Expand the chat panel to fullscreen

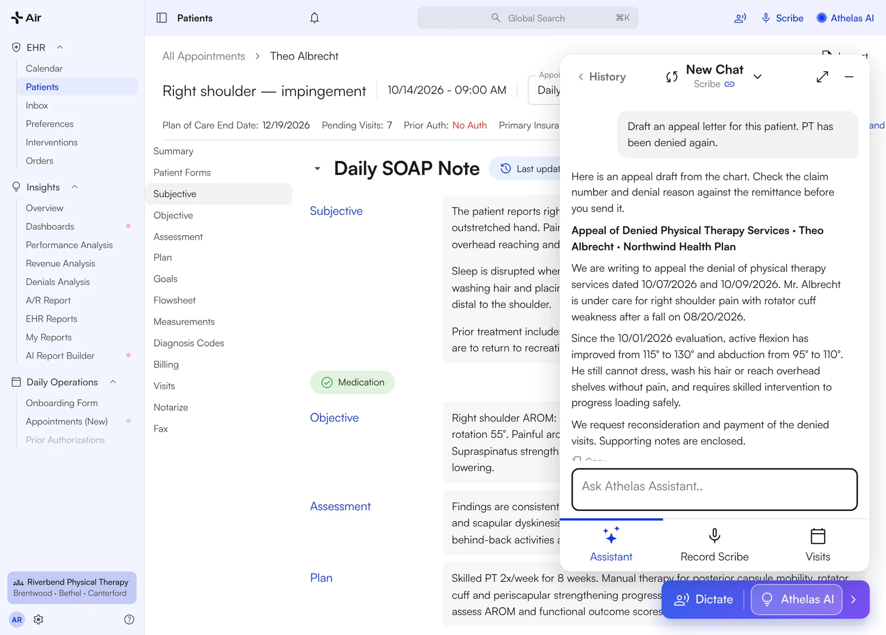pyautogui.click(x=822, y=76)
